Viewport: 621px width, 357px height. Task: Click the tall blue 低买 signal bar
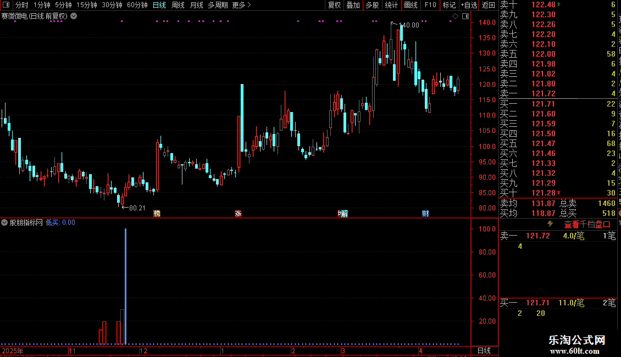pyautogui.click(x=125, y=286)
